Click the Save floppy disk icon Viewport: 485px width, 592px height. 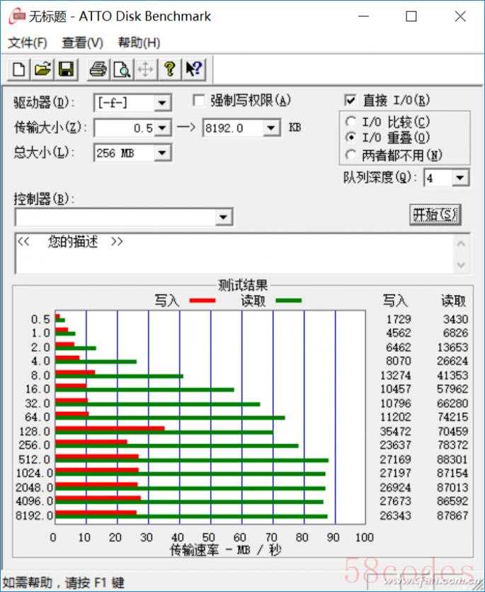tap(66, 69)
